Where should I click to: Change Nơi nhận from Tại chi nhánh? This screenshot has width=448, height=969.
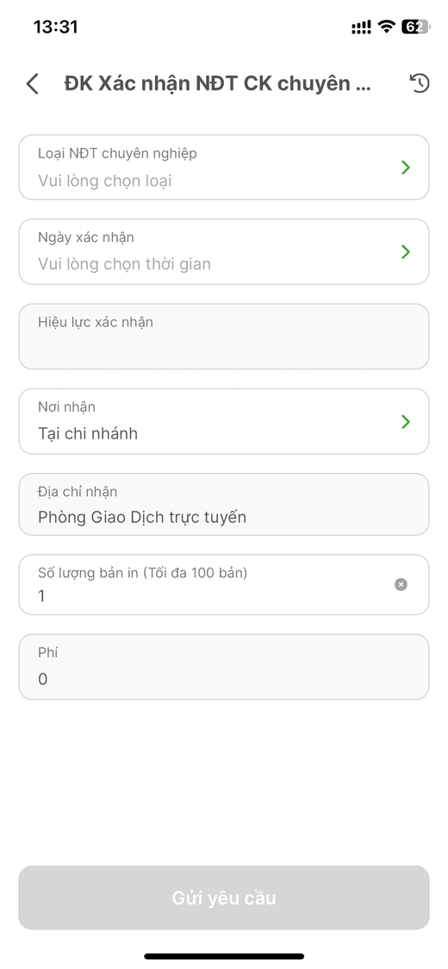tap(224, 421)
